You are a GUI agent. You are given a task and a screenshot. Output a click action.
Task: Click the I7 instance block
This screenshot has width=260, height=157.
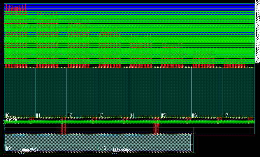[x=239, y=92]
